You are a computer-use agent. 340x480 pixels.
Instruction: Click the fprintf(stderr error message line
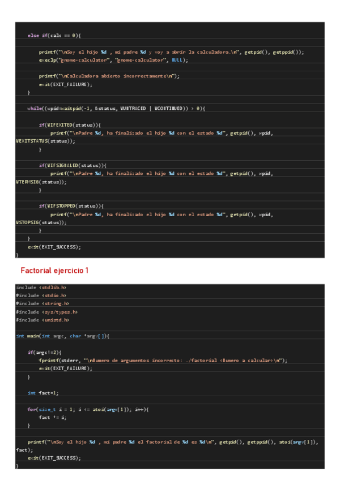pos(163,361)
